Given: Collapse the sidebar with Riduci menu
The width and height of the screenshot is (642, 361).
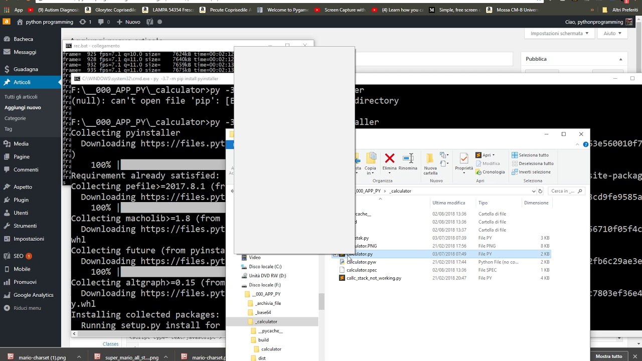Looking at the screenshot, I should (x=27, y=308).
